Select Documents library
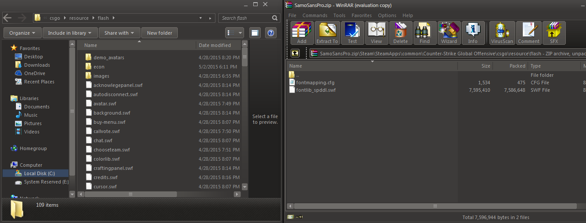This screenshot has height=223, width=586. pos(37,107)
